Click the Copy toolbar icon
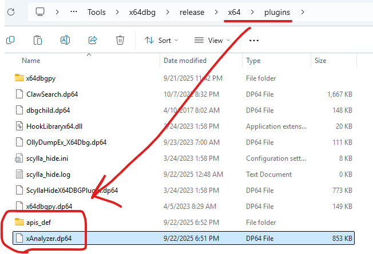This screenshot has height=254, width=373. 10,40
